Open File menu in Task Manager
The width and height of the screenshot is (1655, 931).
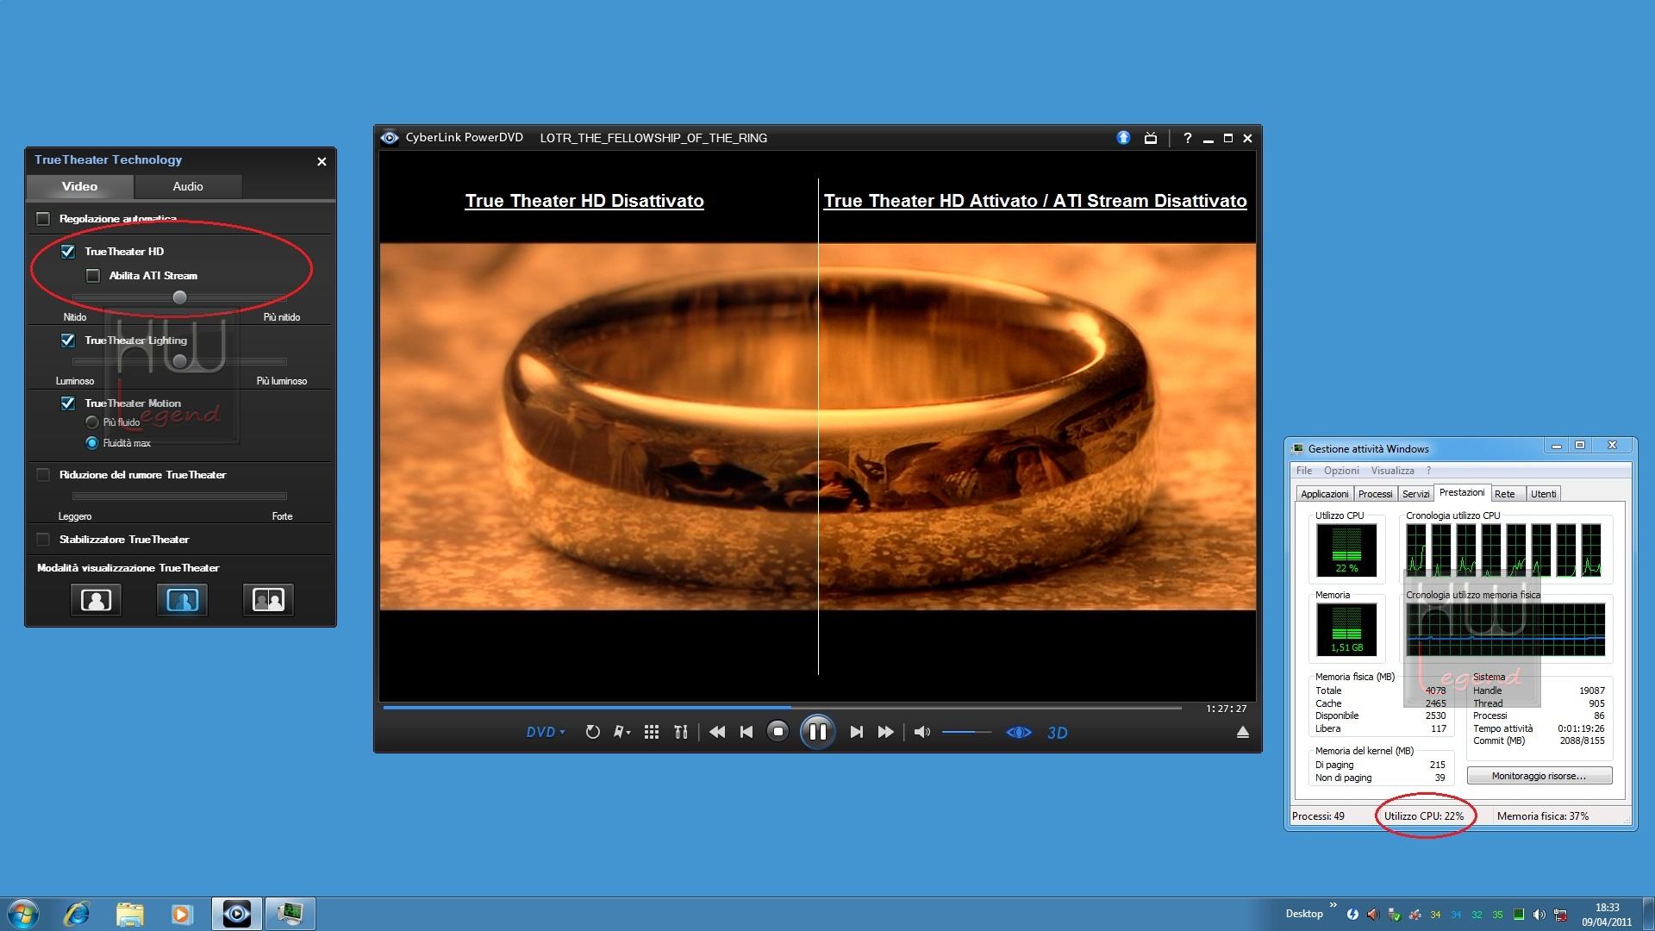[x=1304, y=471]
